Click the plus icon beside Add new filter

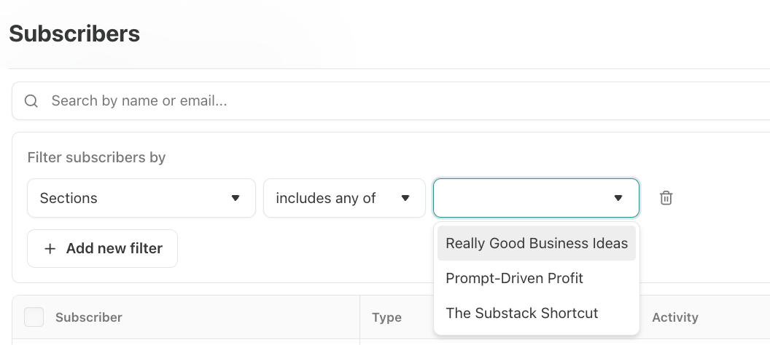(50, 249)
